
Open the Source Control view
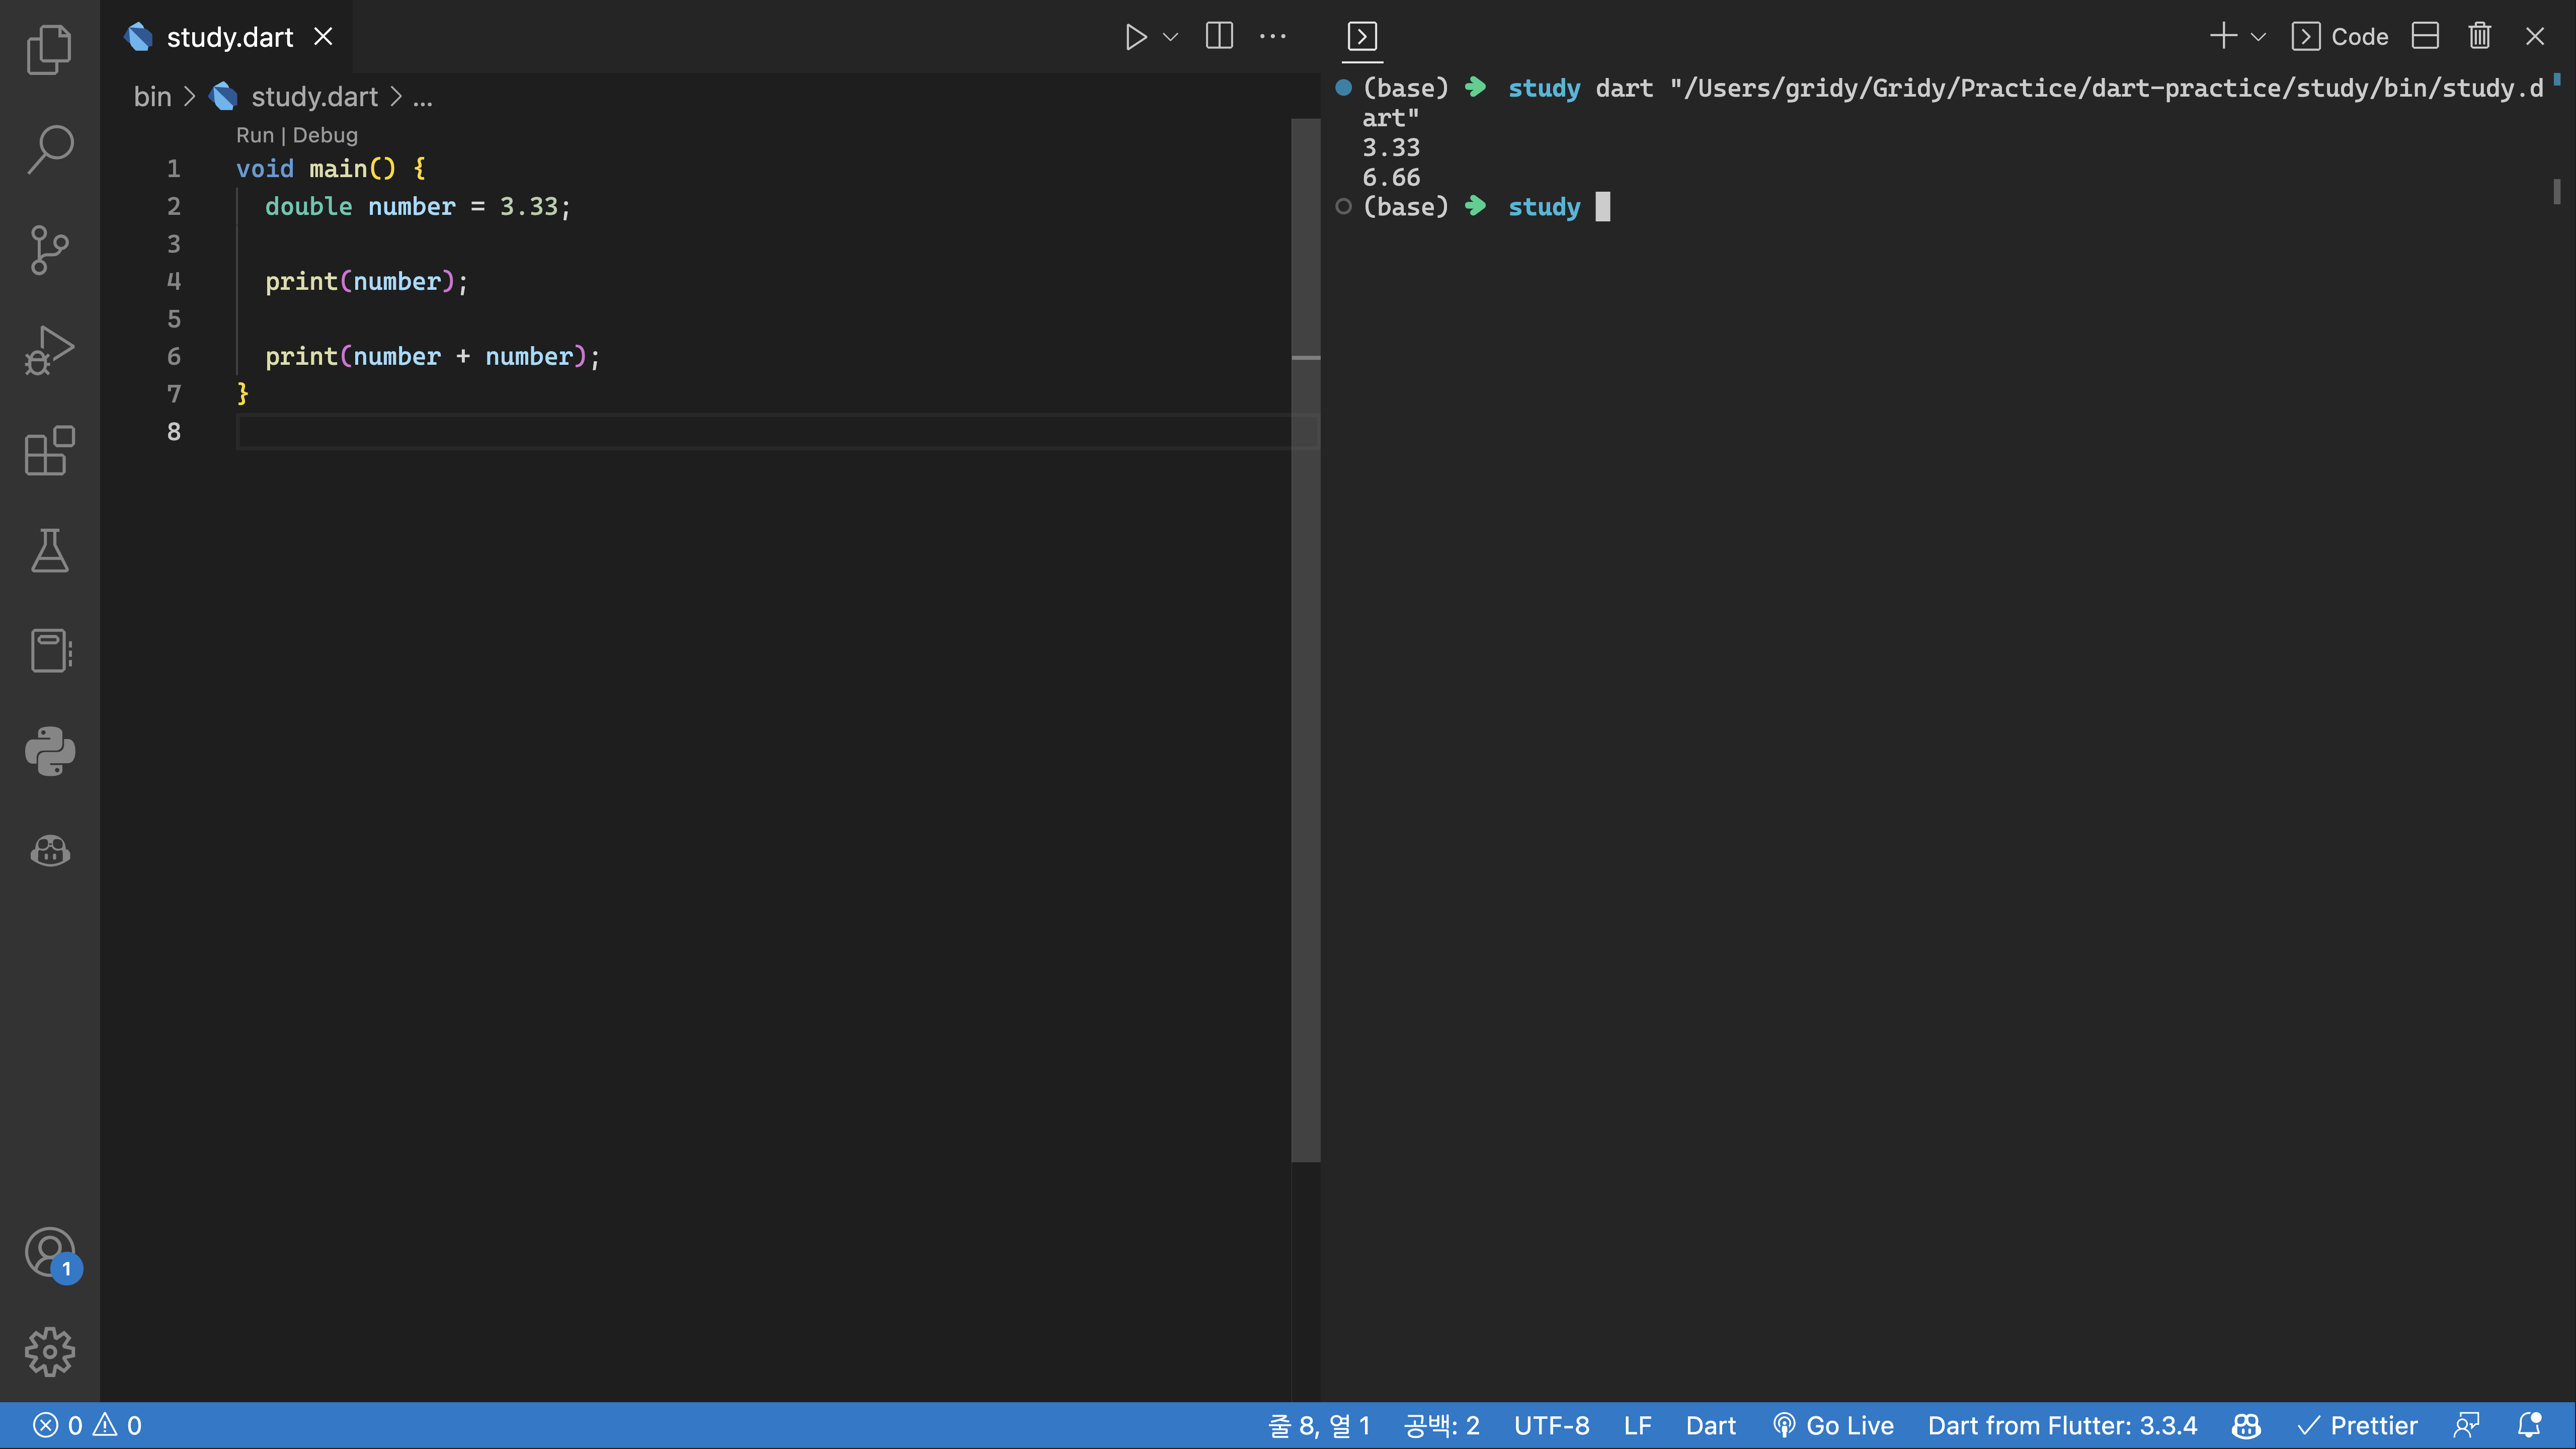tap(49, 249)
